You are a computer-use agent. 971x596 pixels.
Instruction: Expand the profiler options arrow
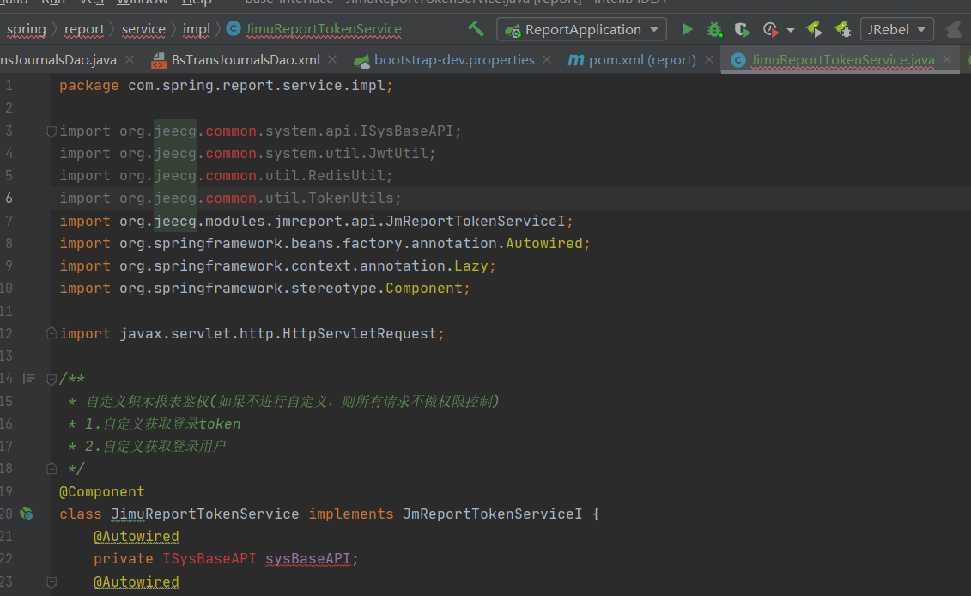pos(790,30)
